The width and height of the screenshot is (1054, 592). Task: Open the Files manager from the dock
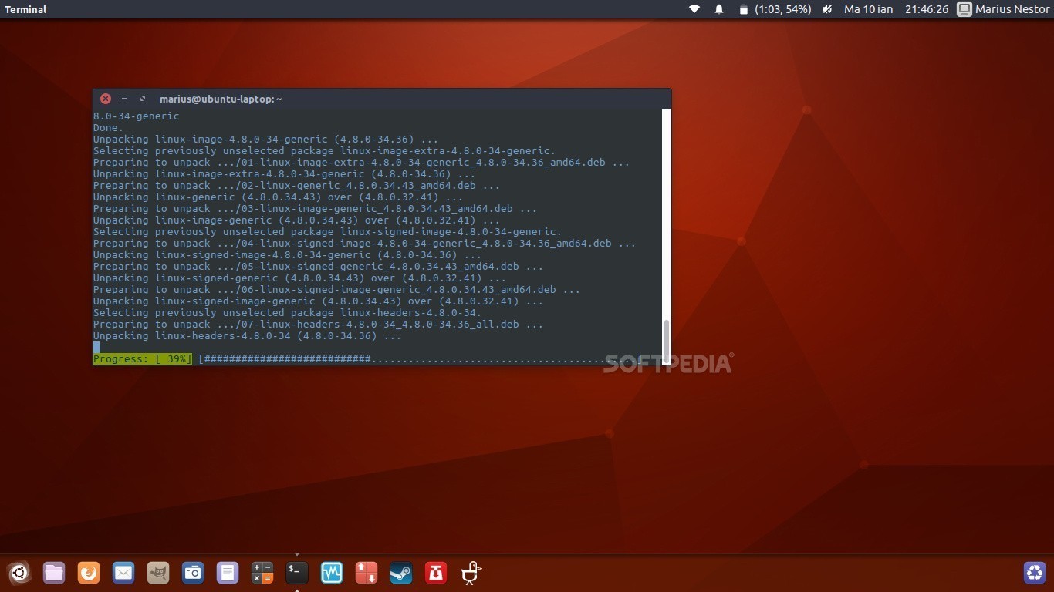(53, 573)
